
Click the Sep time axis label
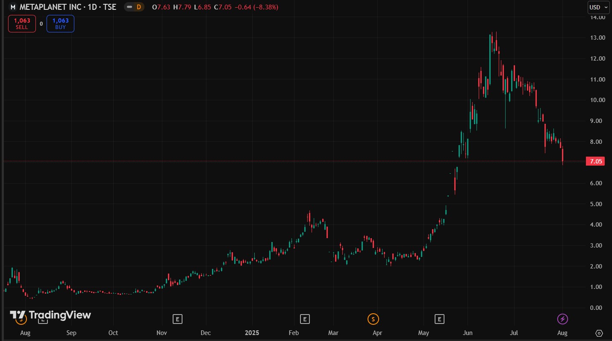pyautogui.click(x=71, y=333)
